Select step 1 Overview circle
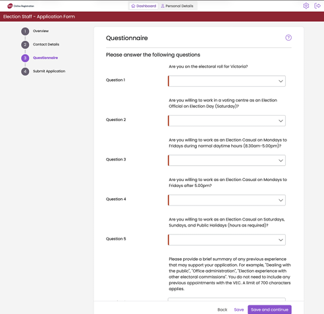The image size is (324, 314). (x=25, y=32)
